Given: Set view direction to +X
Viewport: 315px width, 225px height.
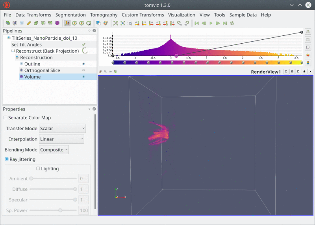Looking at the screenshot, I should point(137,23).
